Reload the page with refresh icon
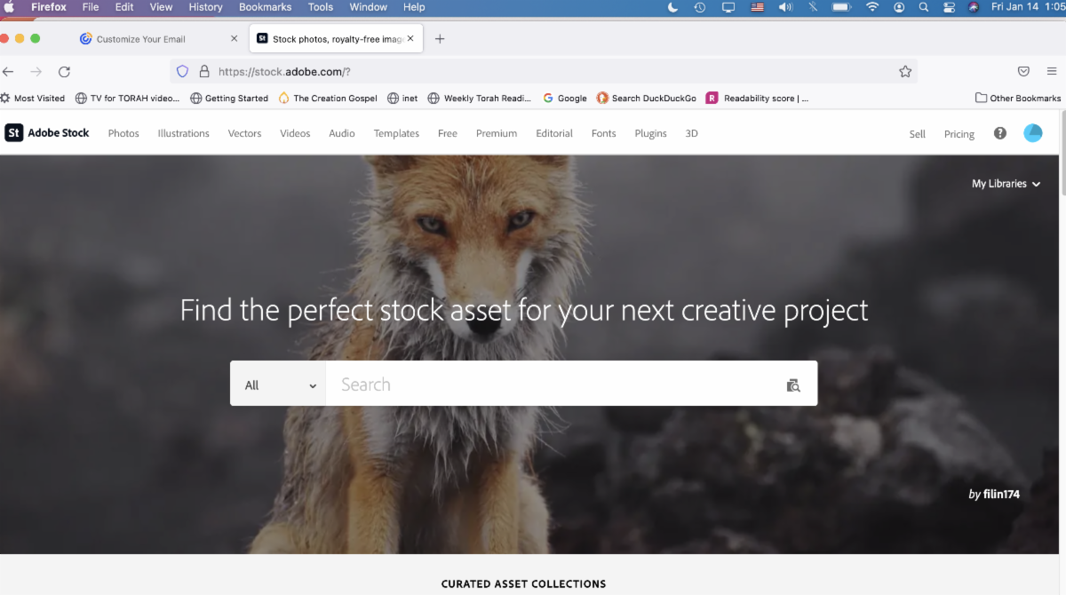This screenshot has height=595, width=1066. (64, 72)
